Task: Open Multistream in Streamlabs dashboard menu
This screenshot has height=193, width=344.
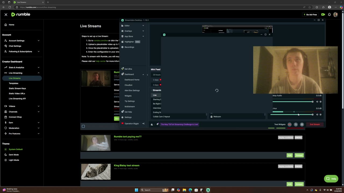Action: pos(130,106)
